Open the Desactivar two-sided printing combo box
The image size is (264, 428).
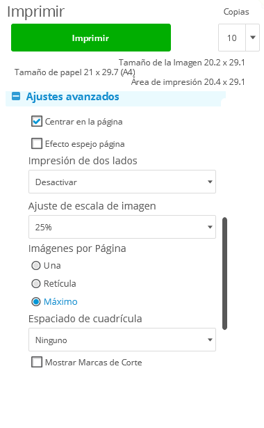(122, 182)
